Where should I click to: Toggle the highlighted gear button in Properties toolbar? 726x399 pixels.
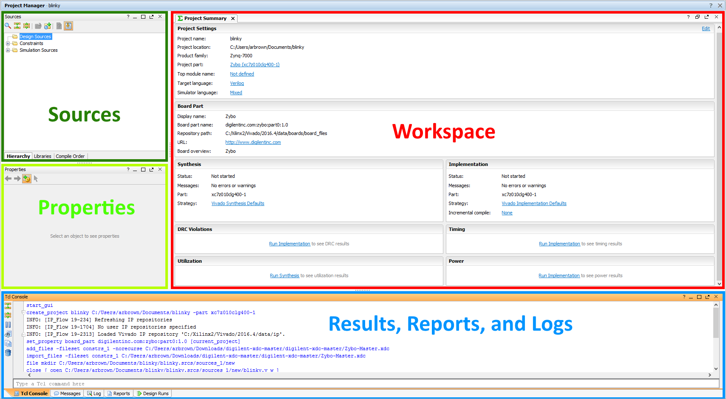tap(27, 179)
